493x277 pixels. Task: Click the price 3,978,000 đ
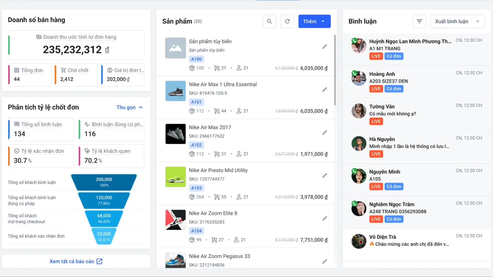tap(314, 197)
